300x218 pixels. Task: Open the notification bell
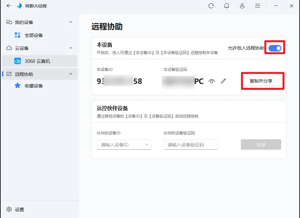click(227, 6)
